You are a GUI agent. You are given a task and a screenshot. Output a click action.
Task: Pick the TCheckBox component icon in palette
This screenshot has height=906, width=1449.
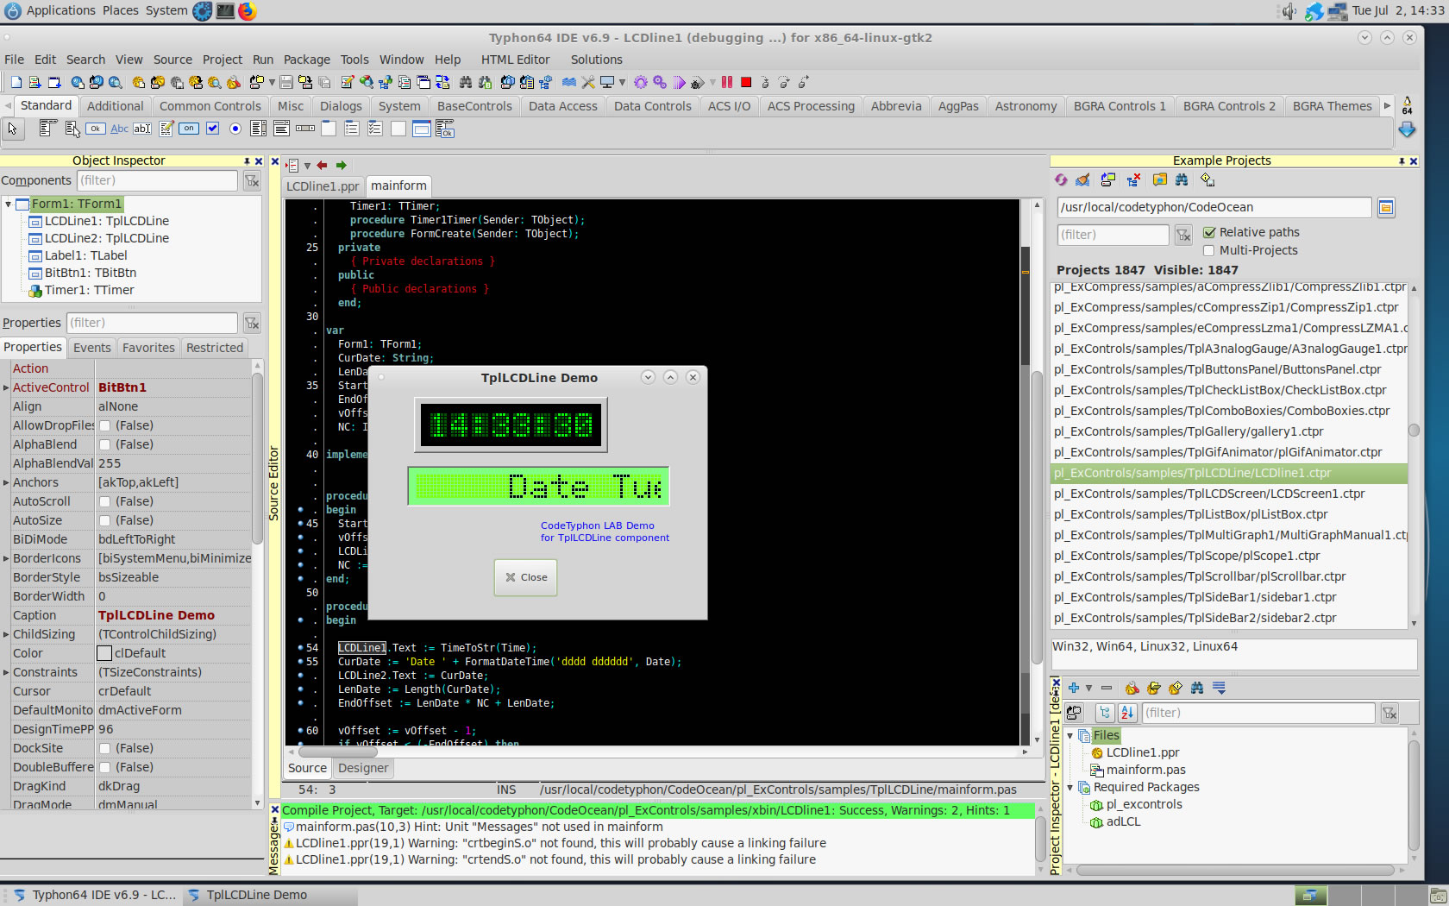[x=212, y=129]
